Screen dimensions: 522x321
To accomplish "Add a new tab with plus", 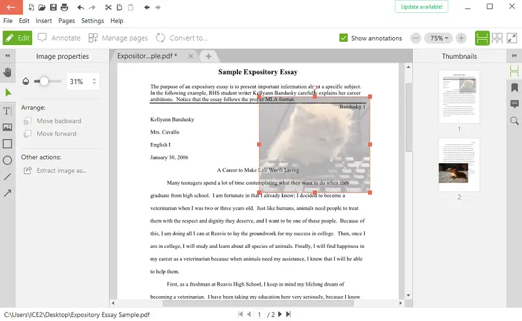I will click(x=208, y=56).
